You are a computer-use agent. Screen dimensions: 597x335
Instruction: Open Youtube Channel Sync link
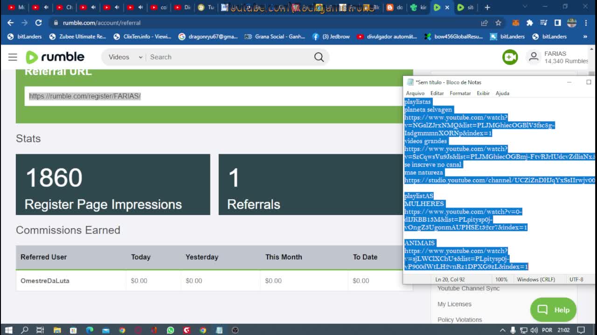click(468, 288)
